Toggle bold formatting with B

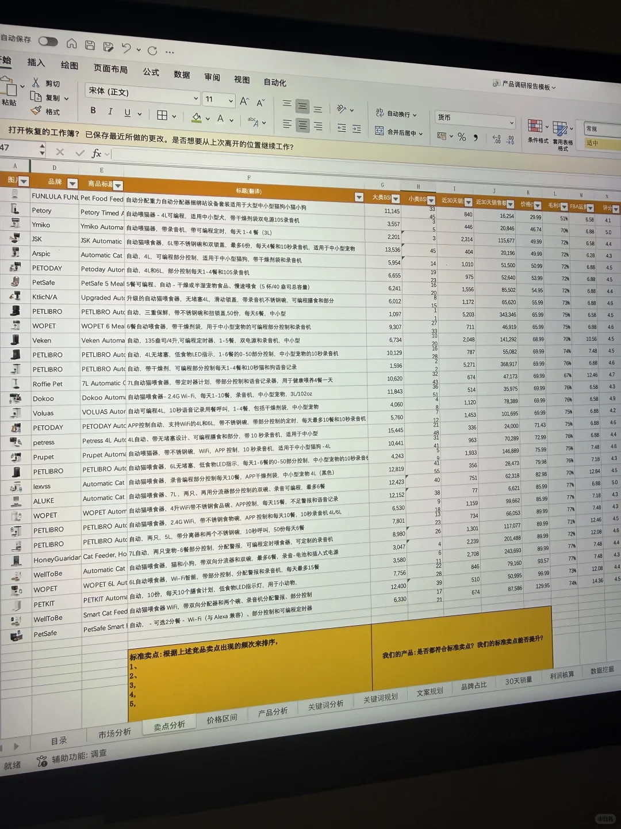coord(93,111)
